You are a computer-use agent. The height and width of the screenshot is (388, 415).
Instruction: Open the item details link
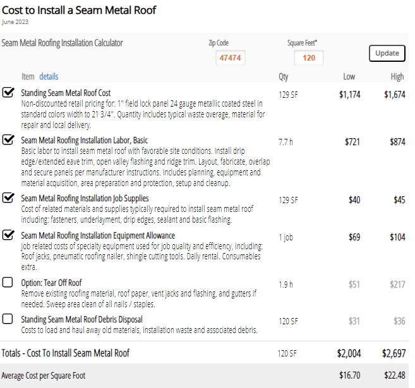(x=49, y=76)
